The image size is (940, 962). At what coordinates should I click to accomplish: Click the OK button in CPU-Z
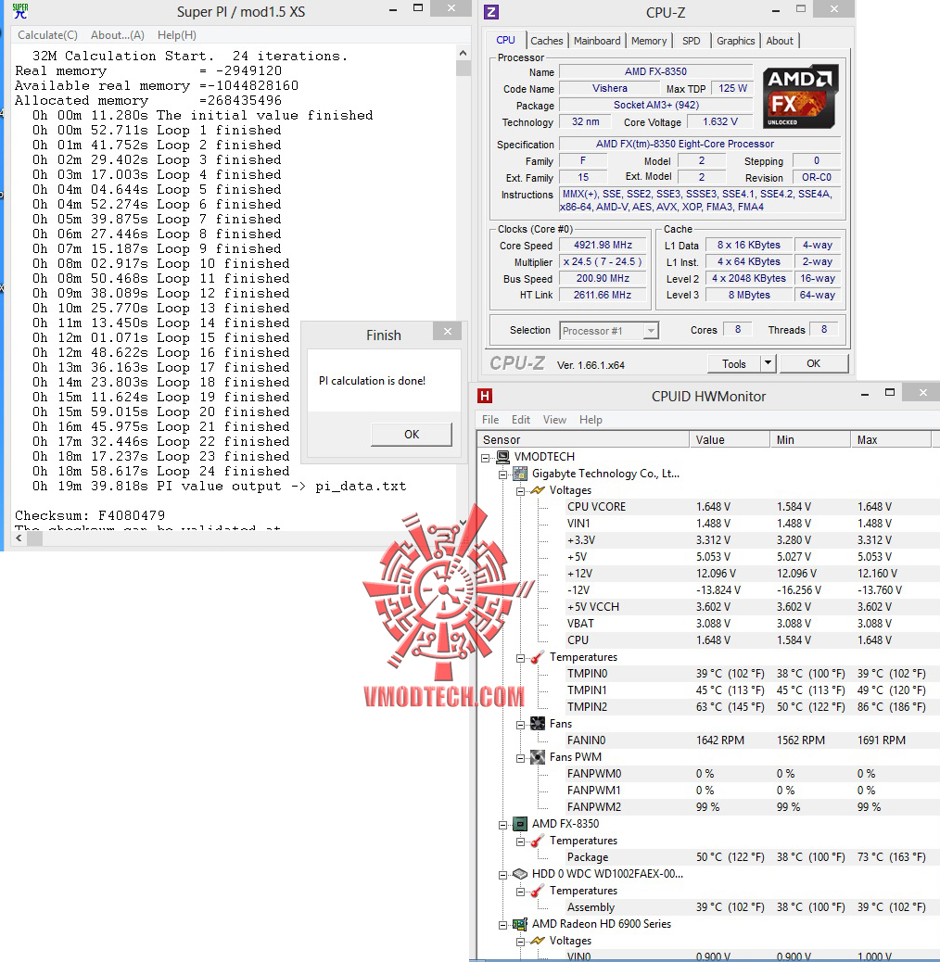[813, 363]
